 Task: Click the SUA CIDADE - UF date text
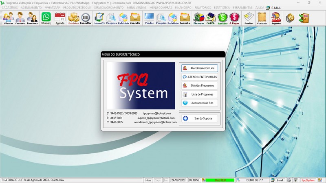coord(33,180)
